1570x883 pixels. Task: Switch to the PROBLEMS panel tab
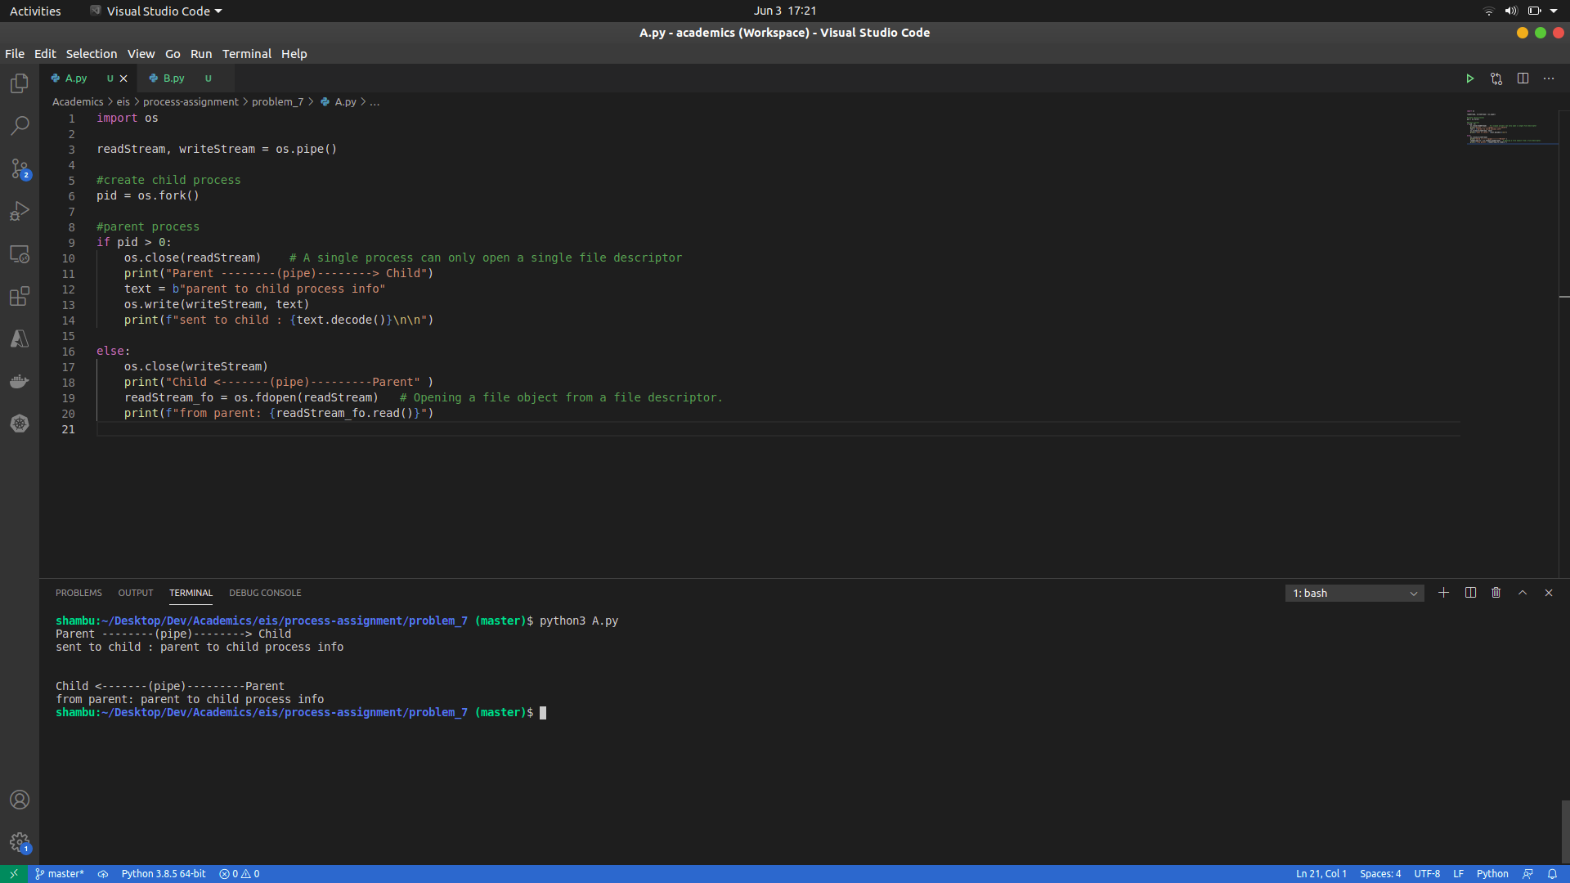(x=78, y=593)
